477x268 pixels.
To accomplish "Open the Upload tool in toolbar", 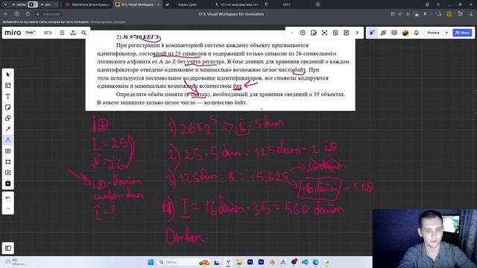I will pyautogui.click(x=8, y=173).
